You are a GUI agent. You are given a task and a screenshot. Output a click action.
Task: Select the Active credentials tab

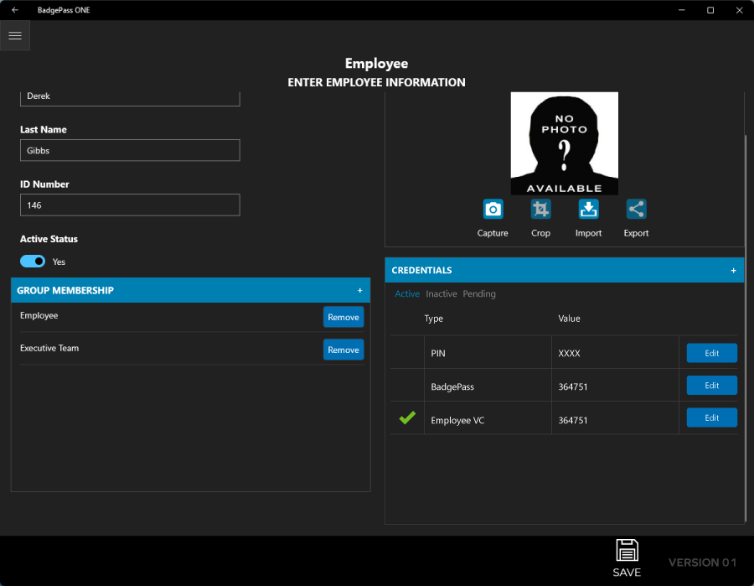pyautogui.click(x=407, y=294)
